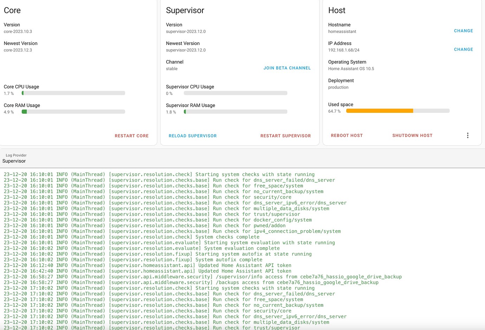Click the stable channel label
Viewport: 485px width, 330px height.
tap(172, 68)
